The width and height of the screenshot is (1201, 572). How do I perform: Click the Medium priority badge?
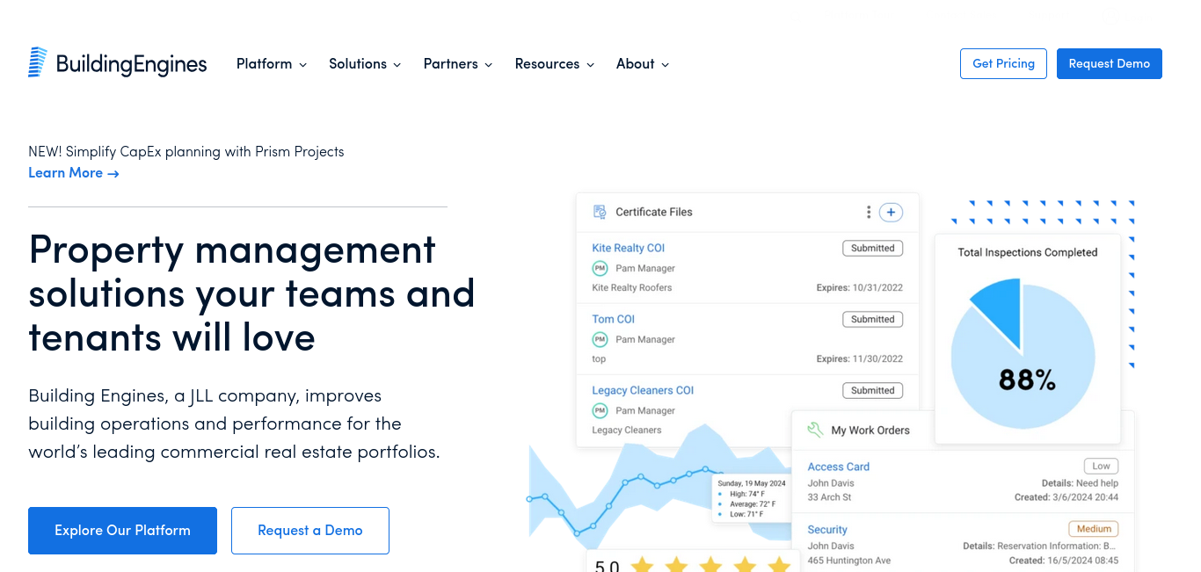(x=1094, y=529)
